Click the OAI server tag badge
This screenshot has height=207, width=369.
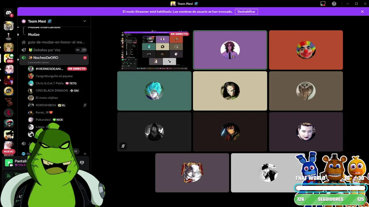[x=74, y=91]
